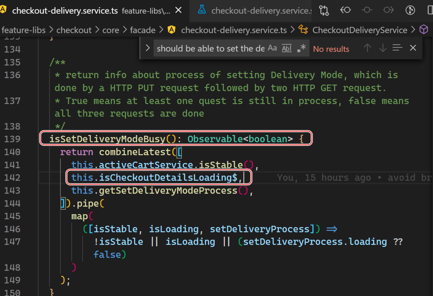Click activeCartService on line 141
The height and width of the screenshot is (296, 433).
[x=146, y=165]
